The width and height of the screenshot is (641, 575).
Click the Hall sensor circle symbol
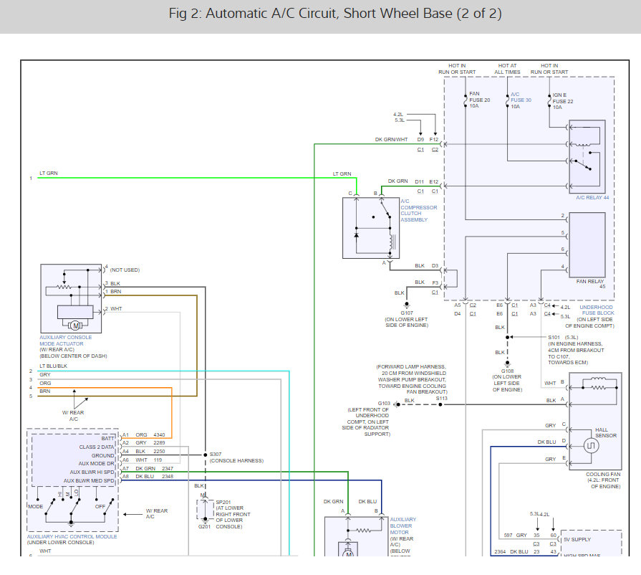pos(590,446)
